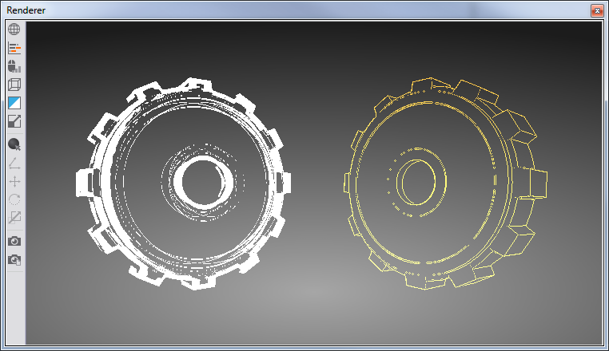Toggle the crossed-out square tool icon

14,218
